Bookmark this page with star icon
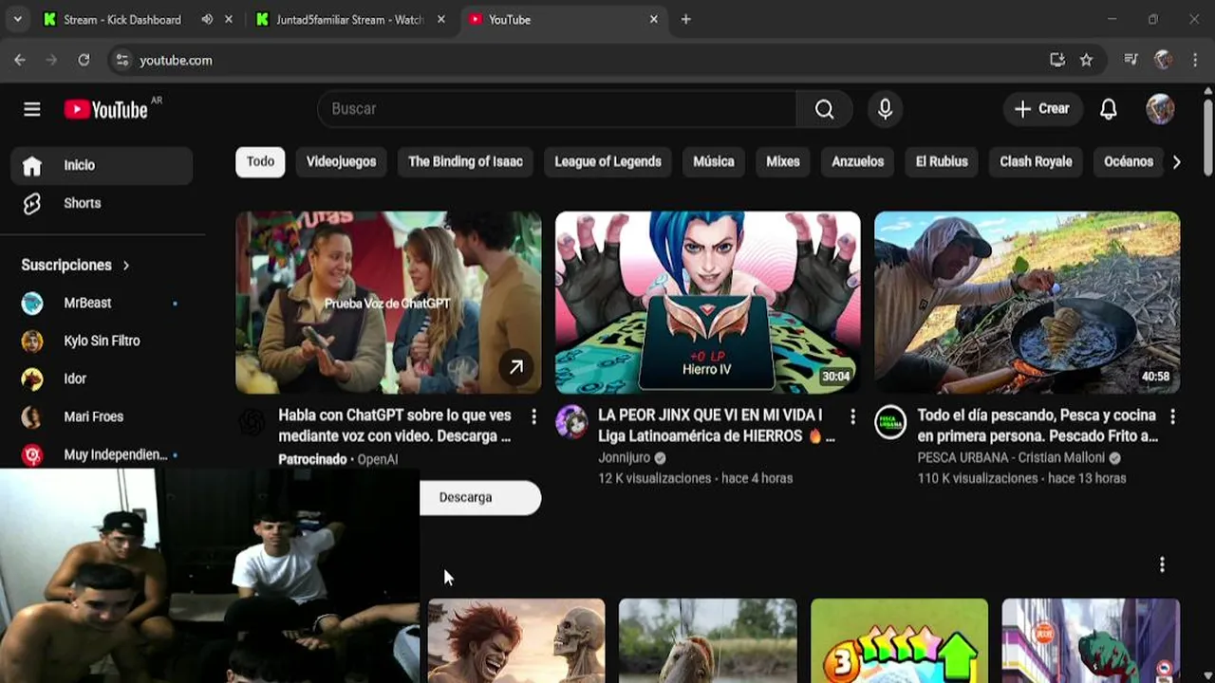The width and height of the screenshot is (1215, 683). pos(1086,60)
